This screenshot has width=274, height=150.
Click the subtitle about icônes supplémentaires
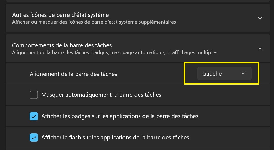pyautogui.click(x=94, y=22)
